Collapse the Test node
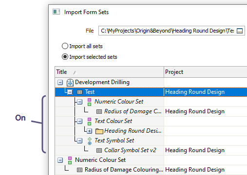This screenshot has width=247, height=175. (70, 92)
